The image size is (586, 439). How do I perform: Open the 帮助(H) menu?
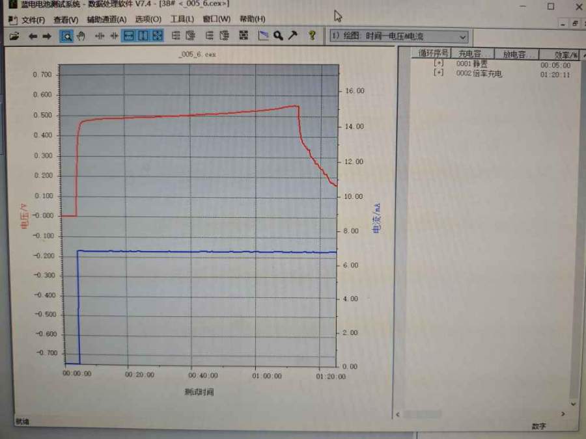coord(252,19)
